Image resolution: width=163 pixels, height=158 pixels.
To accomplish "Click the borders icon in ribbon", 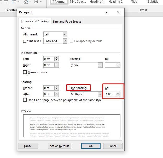I will pyautogui.click(x=36, y=2).
